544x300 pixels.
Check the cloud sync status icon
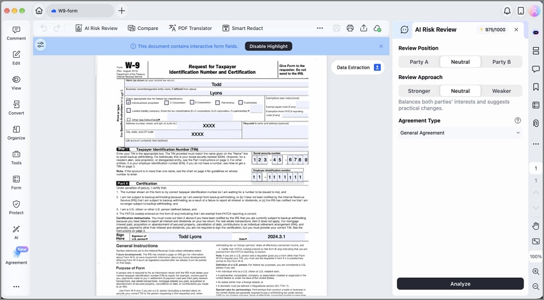click(x=378, y=29)
